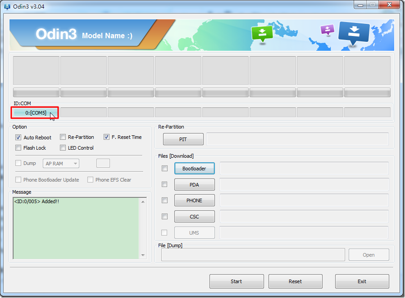Tick the checkbox beside PHONE

coord(164,200)
